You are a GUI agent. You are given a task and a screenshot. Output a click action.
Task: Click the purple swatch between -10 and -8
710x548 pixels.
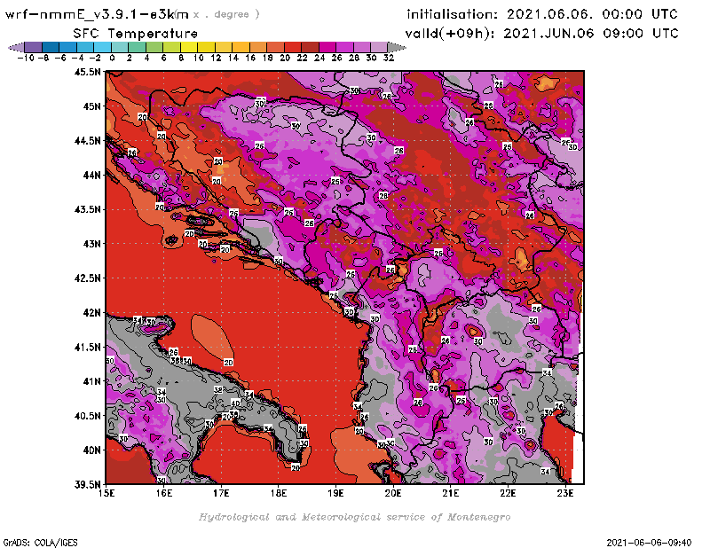34,47
